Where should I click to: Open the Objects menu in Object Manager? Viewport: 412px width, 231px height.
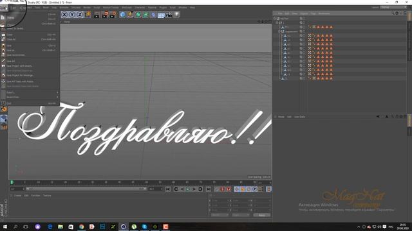coord(304,13)
